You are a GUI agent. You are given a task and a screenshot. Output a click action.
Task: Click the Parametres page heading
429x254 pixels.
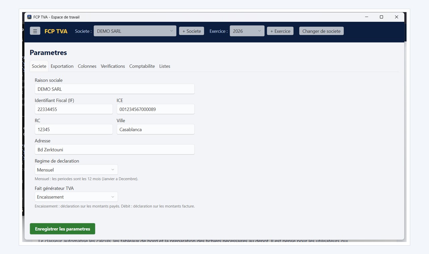pyautogui.click(x=48, y=52)
